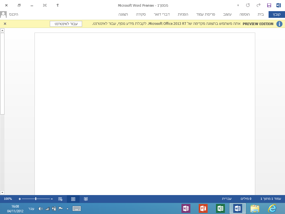Viewport: 285px width, 214px height.
Task: Open the on-screen touch keyboard icon
Action: point(77,208)
